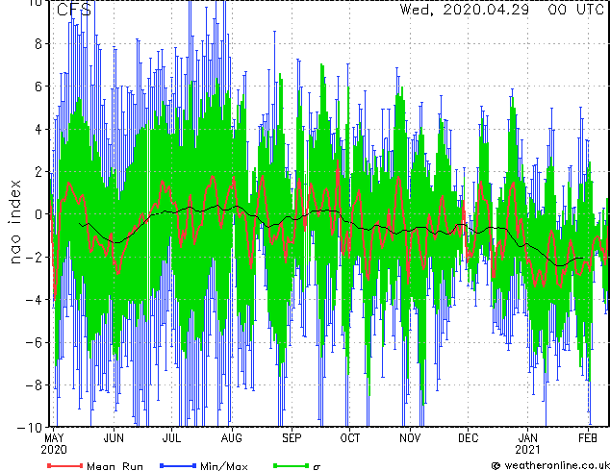Click the date 'Wed, 2020.04.29' text

pos(465,10)
